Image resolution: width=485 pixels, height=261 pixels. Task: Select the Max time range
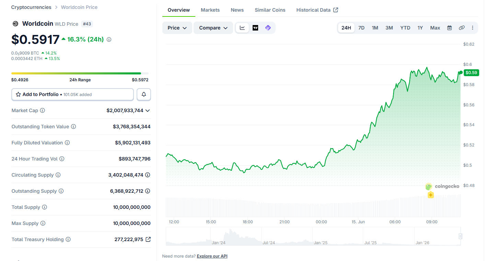[x=435, y=28]
